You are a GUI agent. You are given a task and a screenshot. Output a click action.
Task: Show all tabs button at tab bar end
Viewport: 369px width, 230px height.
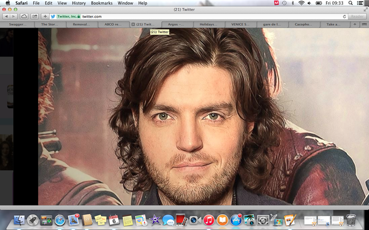click(x=364, y=25)
